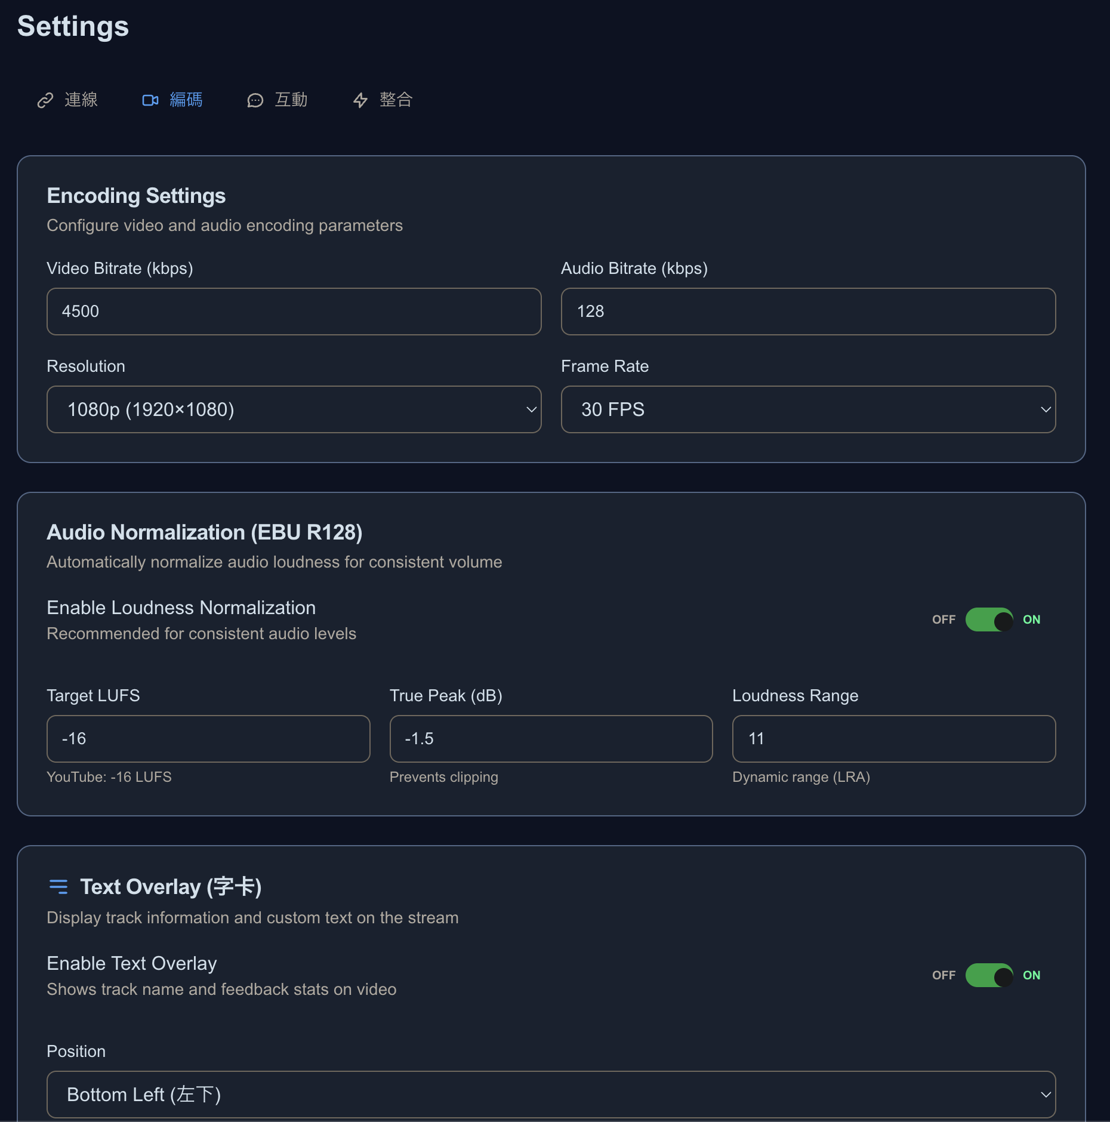This screenshot has width=1110, height=1122.
Task: Click the link icon beside 連線 tab
Action: [x=45, y=100]
